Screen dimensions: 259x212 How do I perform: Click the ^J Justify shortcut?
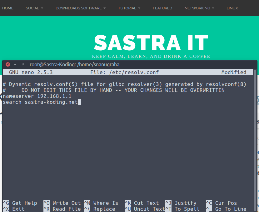pyautogui.click(x=181, y=203)
